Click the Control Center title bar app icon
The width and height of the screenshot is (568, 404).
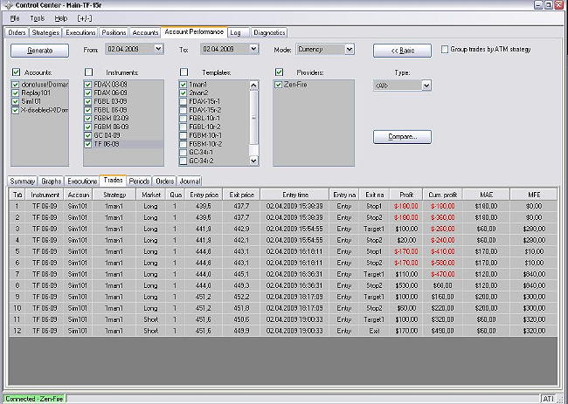click(x=7, y=5)
